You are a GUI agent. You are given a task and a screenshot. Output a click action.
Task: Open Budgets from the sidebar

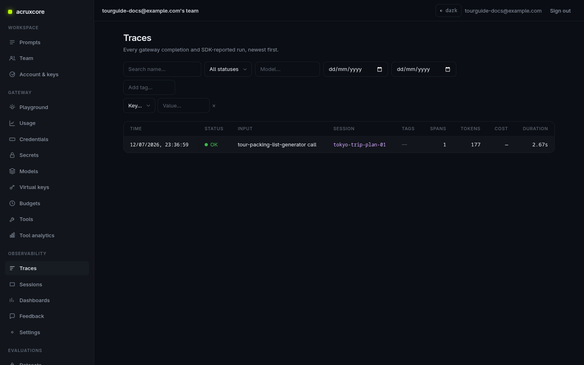pyautogui.click(x=30, y=204)
